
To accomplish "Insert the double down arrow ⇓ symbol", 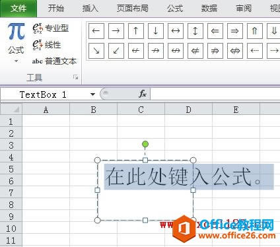I will 273,31.
